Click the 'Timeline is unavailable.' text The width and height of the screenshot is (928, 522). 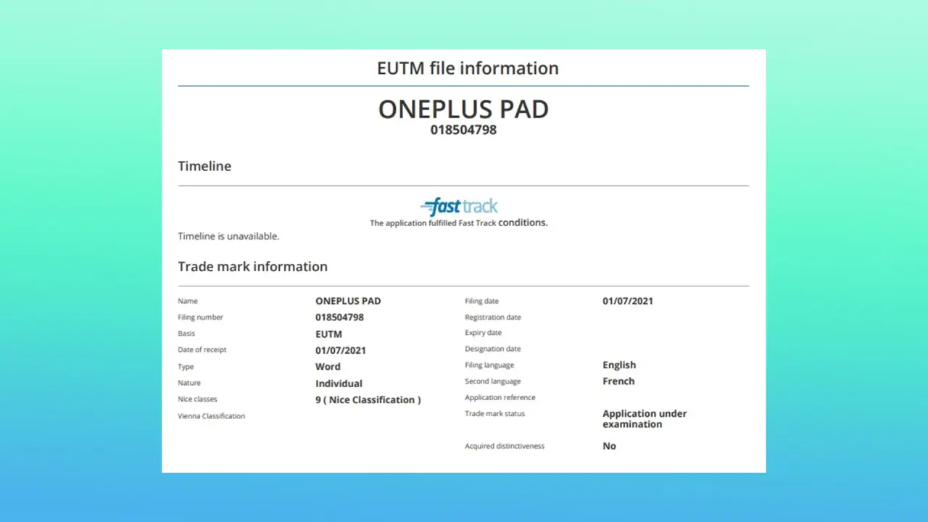[x=228, y=236]
